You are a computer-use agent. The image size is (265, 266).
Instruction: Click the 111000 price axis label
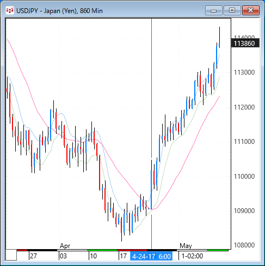pos(244,142)
